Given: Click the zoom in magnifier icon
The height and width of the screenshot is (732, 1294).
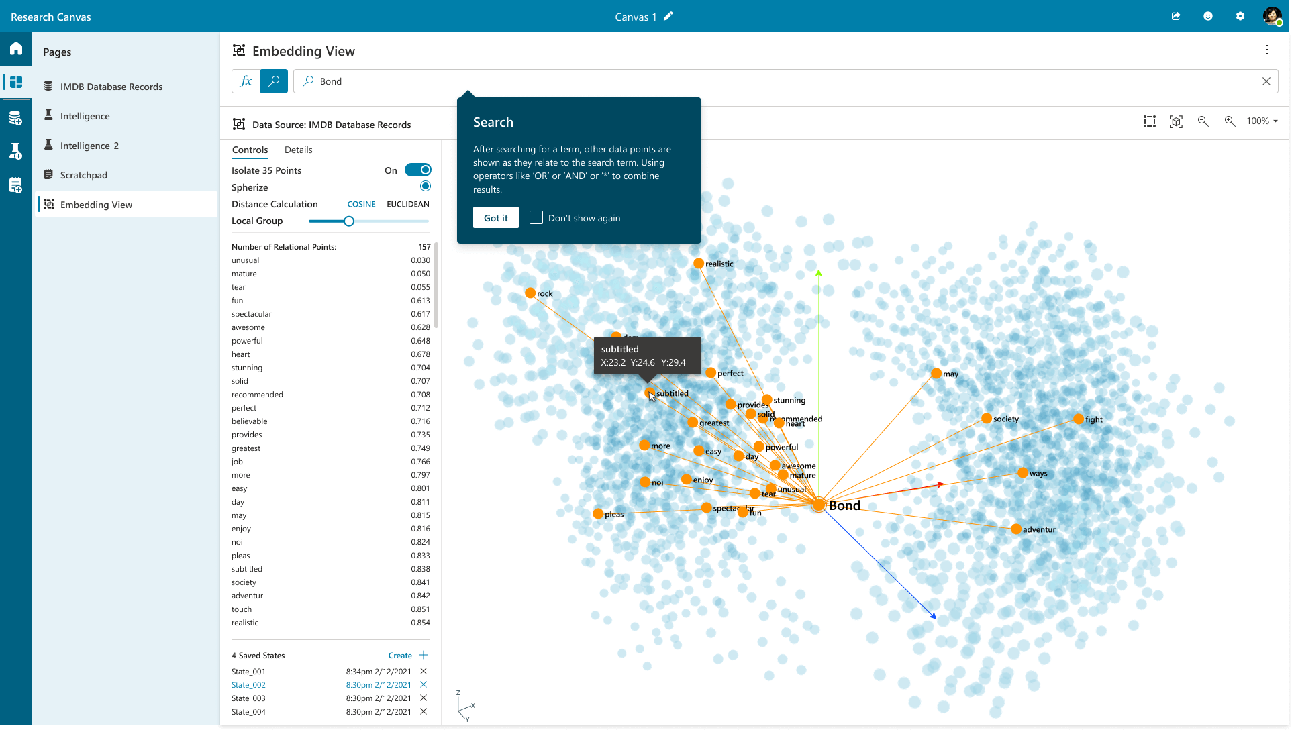Looking at the screenshot, I should [x=1230, y=121].
